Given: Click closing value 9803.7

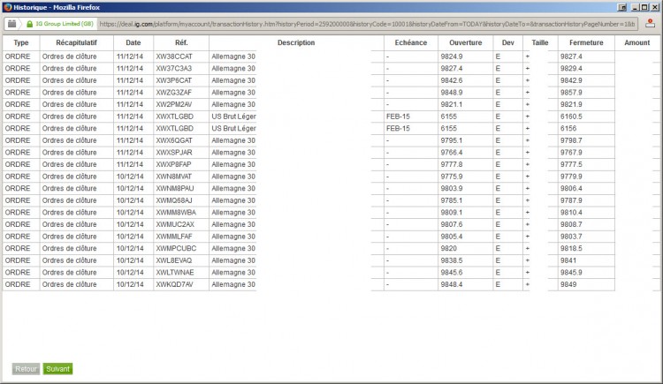Looking at the screenshot, I should (571, 237).
